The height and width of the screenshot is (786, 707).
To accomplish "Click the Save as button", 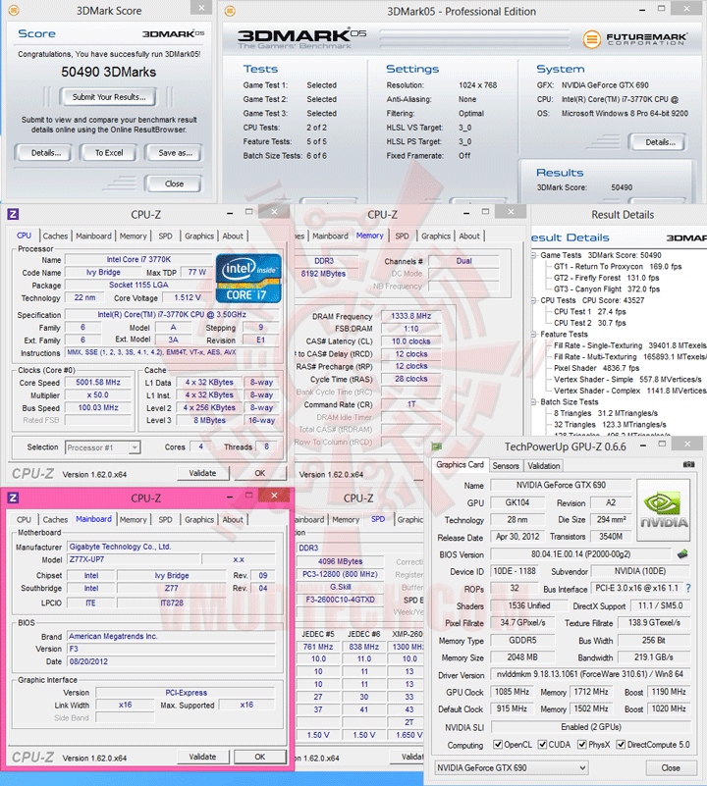I will tap(175, 153).
